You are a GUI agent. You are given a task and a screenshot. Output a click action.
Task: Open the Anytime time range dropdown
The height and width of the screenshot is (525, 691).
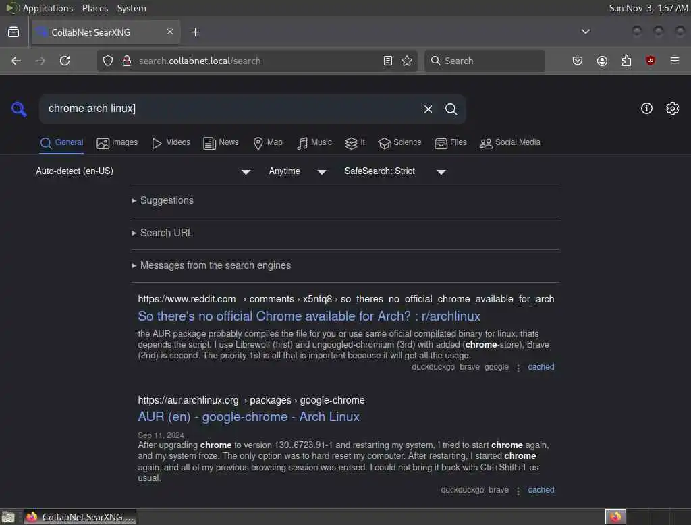298,171
